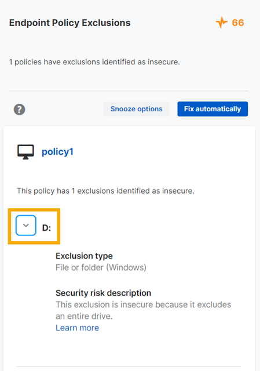Click empty space right of policy1 in card
Image resolution: width=260 pixels, height=371 pixels.
[x=161, y=152]
